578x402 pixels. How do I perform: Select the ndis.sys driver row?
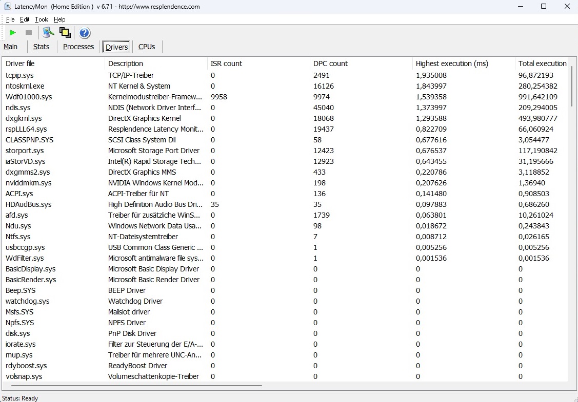point(285,108)
